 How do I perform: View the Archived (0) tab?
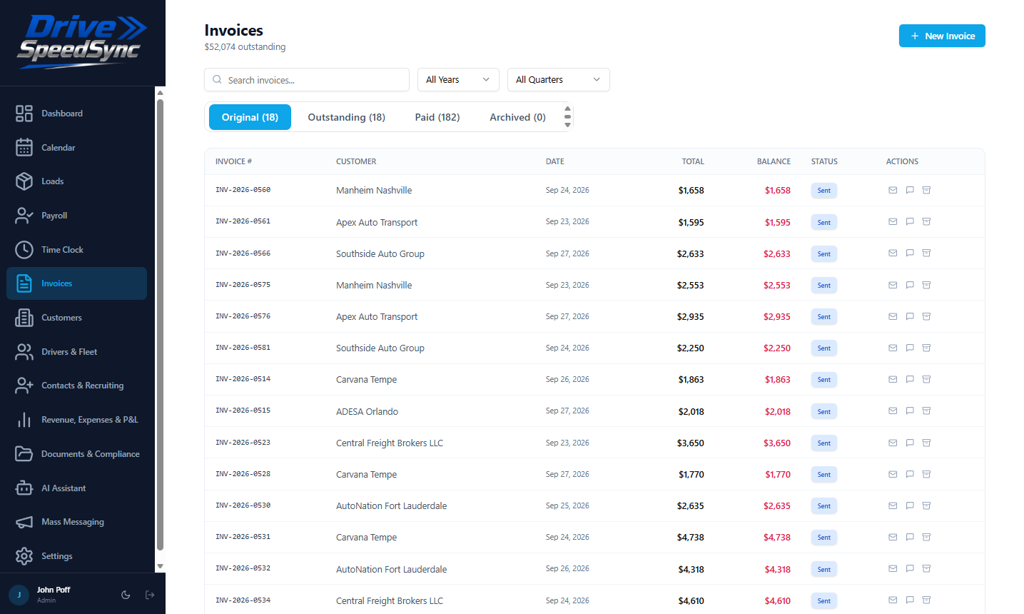pyautogui.click(x=517, y=117)
